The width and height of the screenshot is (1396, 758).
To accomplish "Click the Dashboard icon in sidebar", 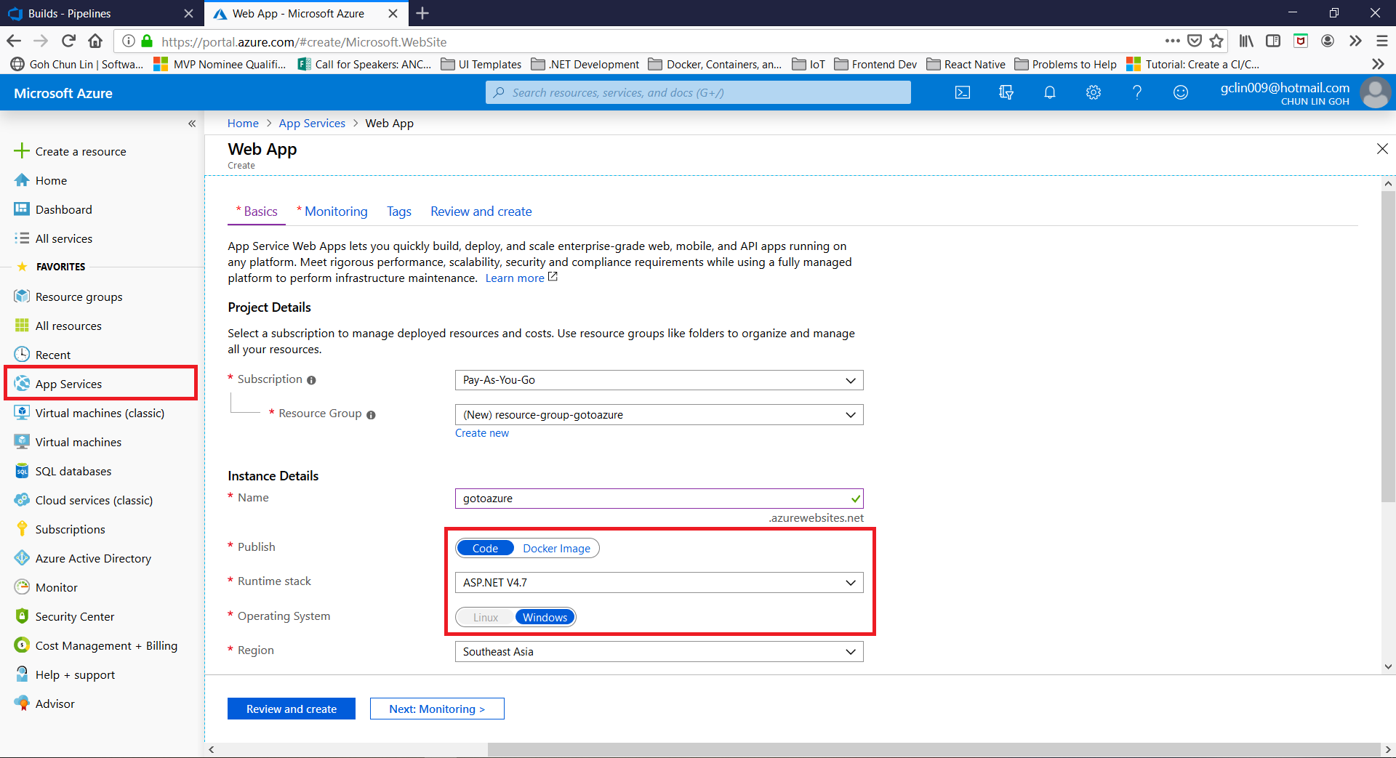I will click(x=22, y=209).
